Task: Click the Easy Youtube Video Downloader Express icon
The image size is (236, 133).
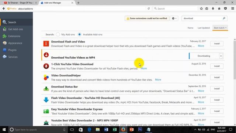Action: [46, 111]
